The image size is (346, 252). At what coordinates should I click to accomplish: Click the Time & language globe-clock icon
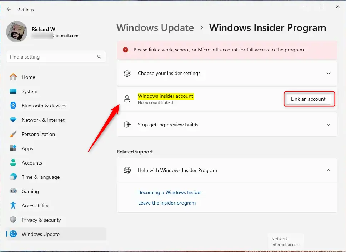[13, 177]
